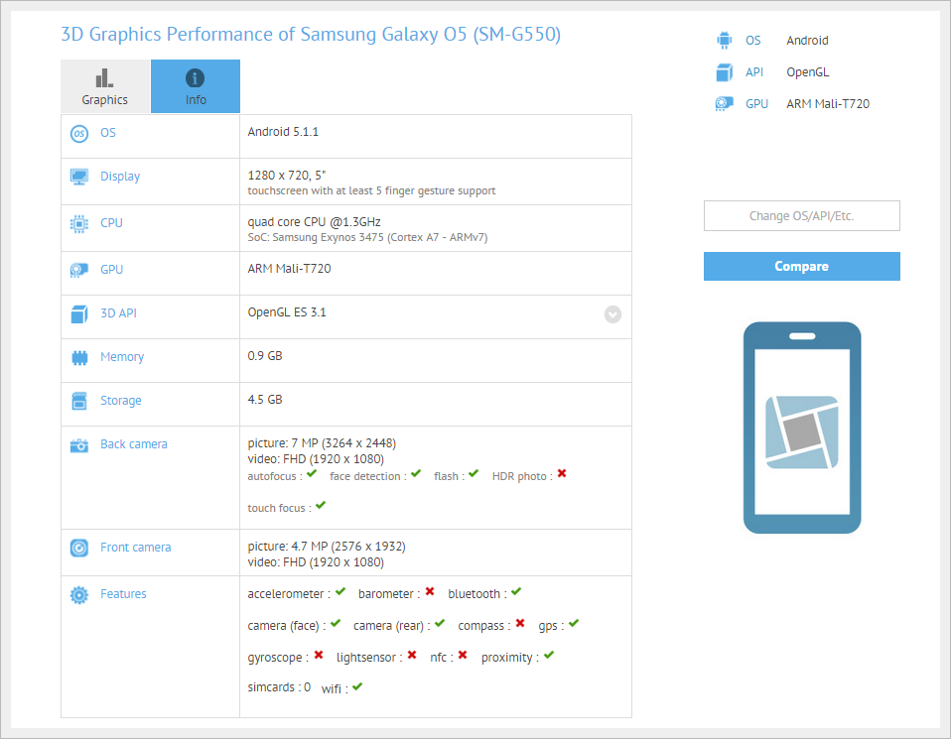Click the CPU label in the table
The image size is (951, 739).
pyautogui.click(x=111, y=223)
